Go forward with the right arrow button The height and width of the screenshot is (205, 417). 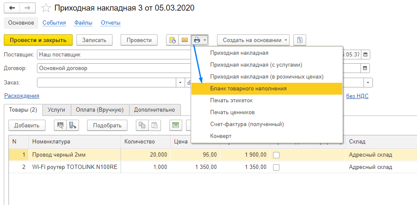pos(28,8)
